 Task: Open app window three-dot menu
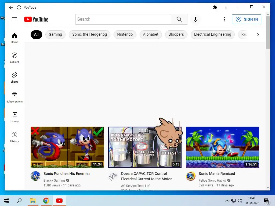pos(226,7)
